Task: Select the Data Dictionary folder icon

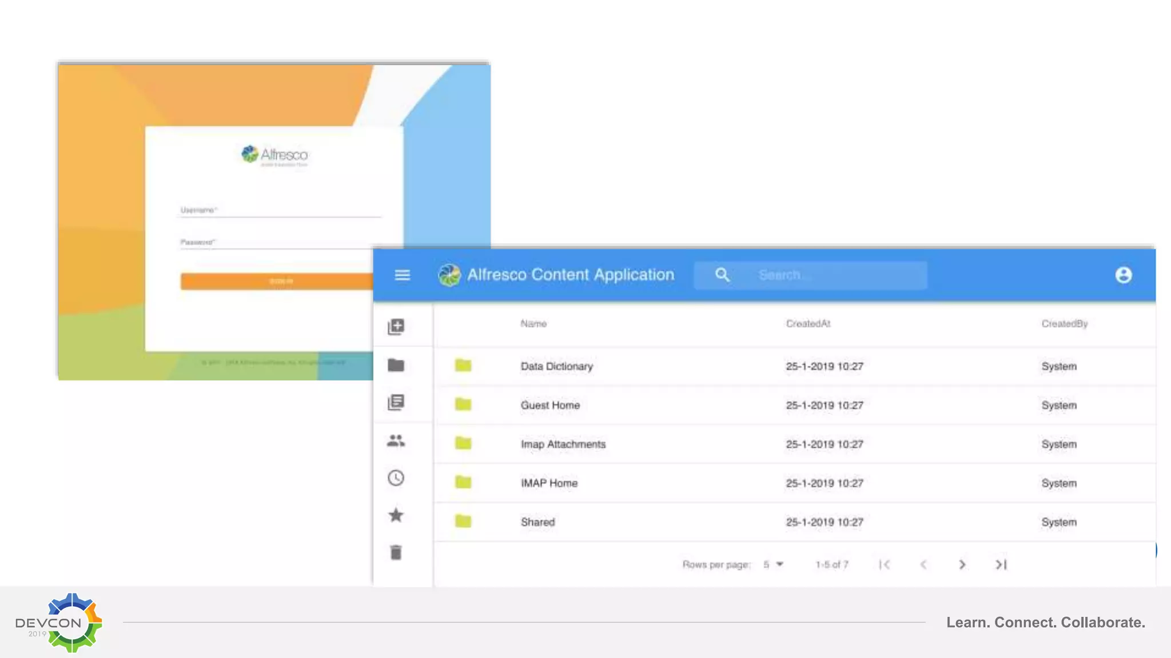Action: 463,366
